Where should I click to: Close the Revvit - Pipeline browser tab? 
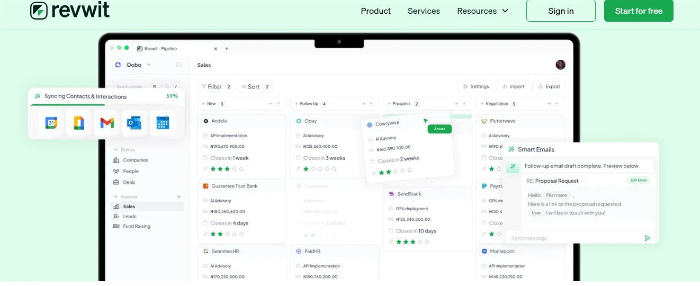pos(216,49)
